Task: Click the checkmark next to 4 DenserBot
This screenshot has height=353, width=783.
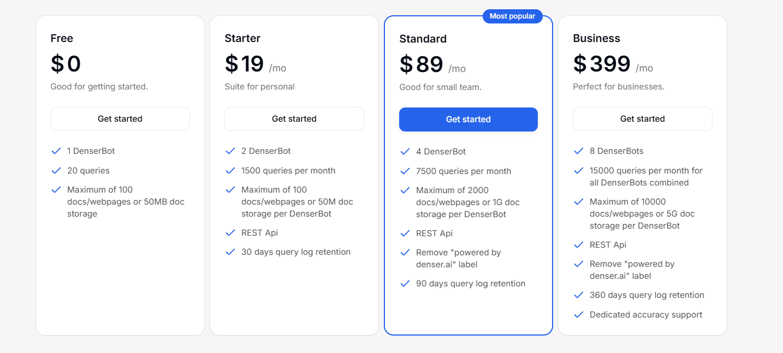Action: (405, 152)
